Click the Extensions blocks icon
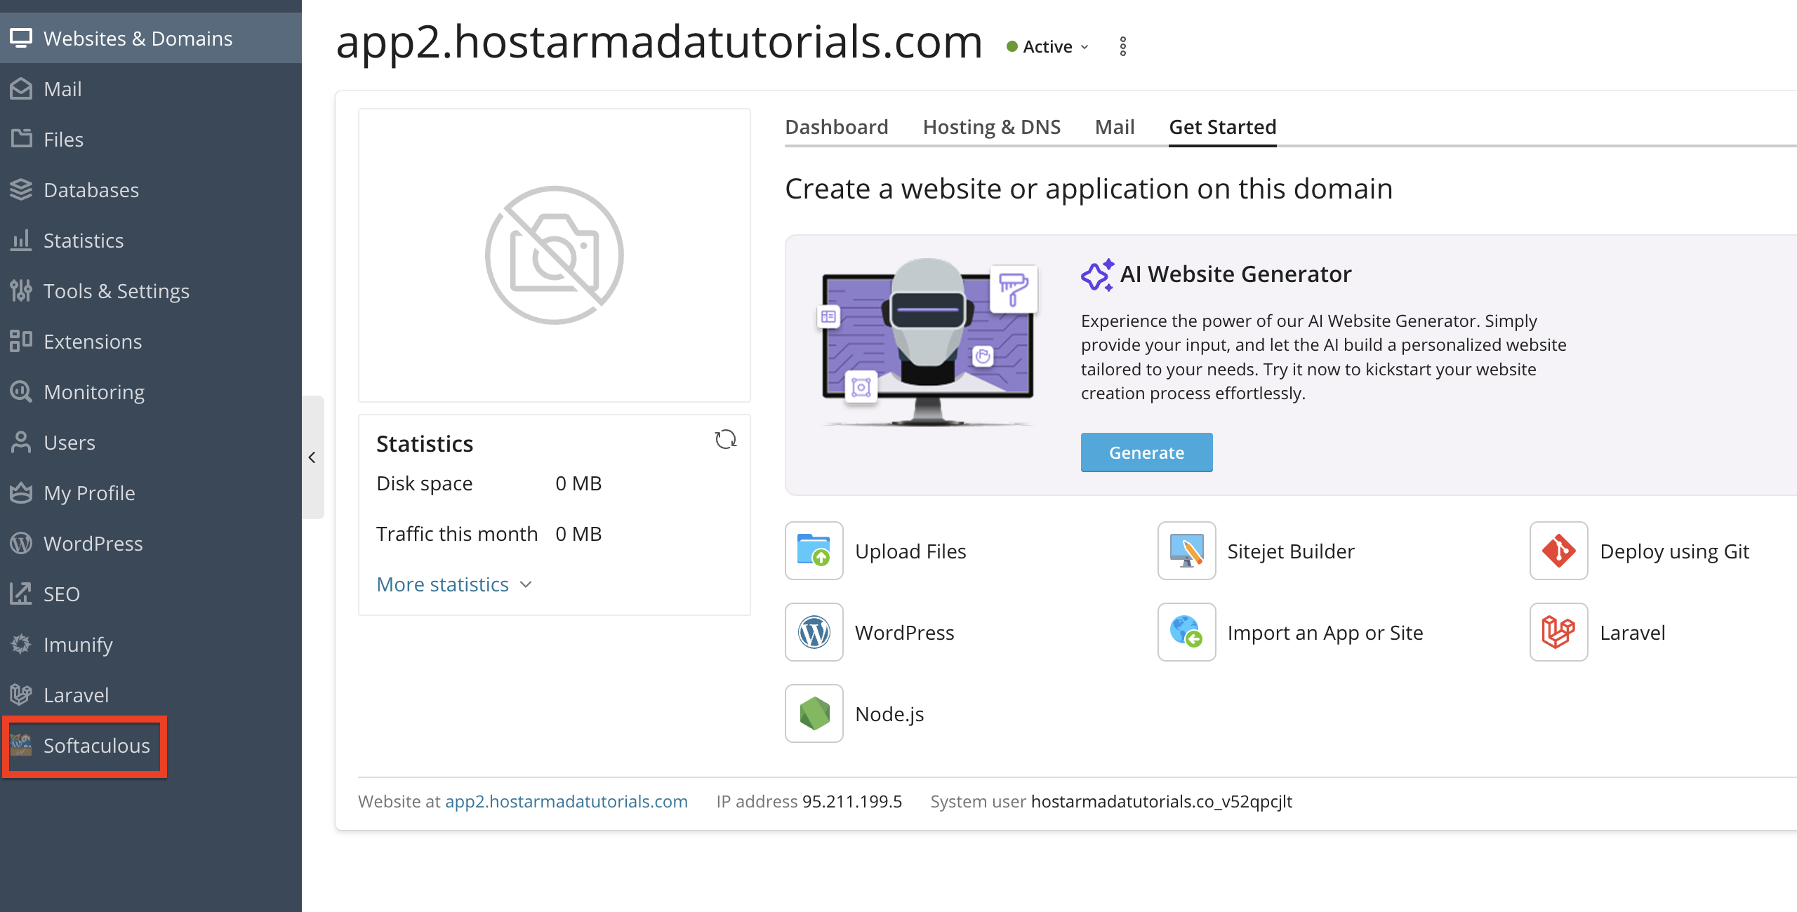Screen dimensions: 1797x912 [21, 341]
